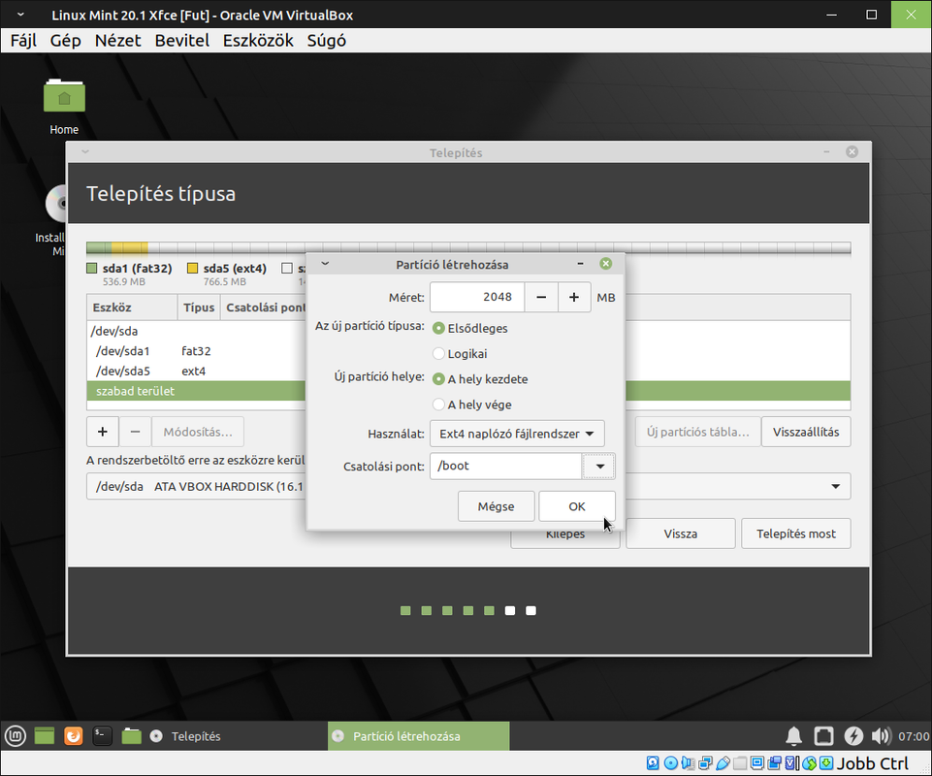
Task: Click the VirtualBox network adapter status icon
Action: pyautogui.click(x=705, y=763)
